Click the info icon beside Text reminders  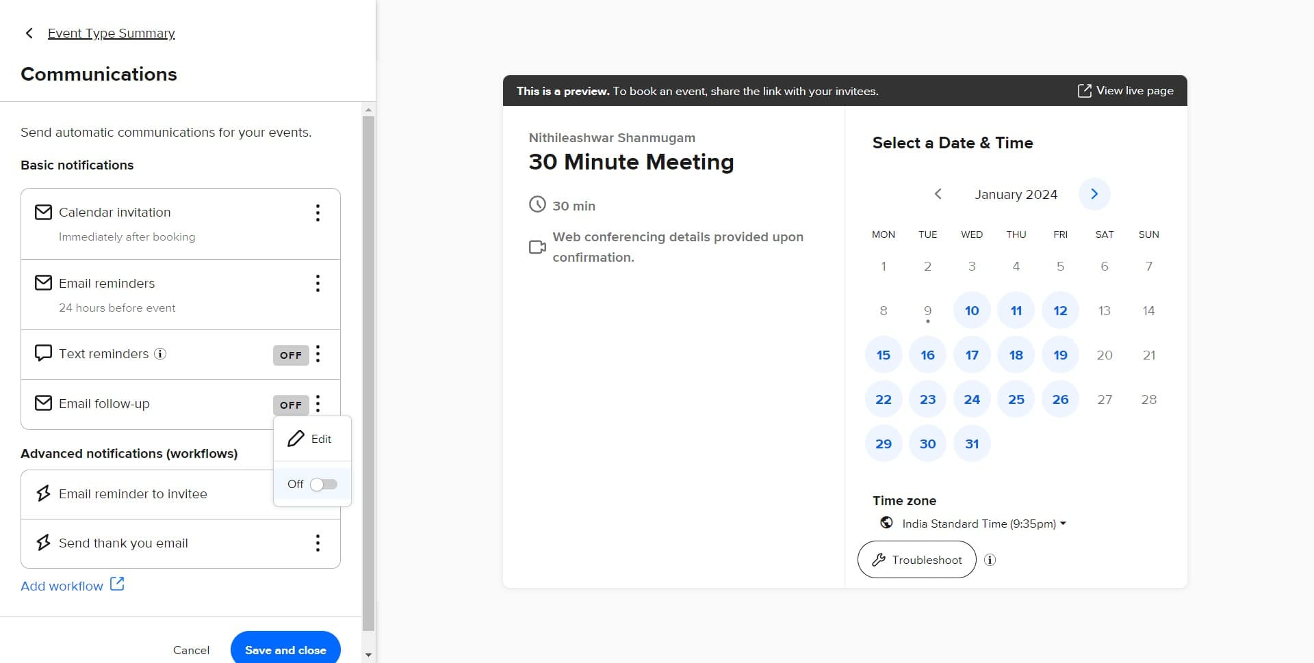coord(159,354)
